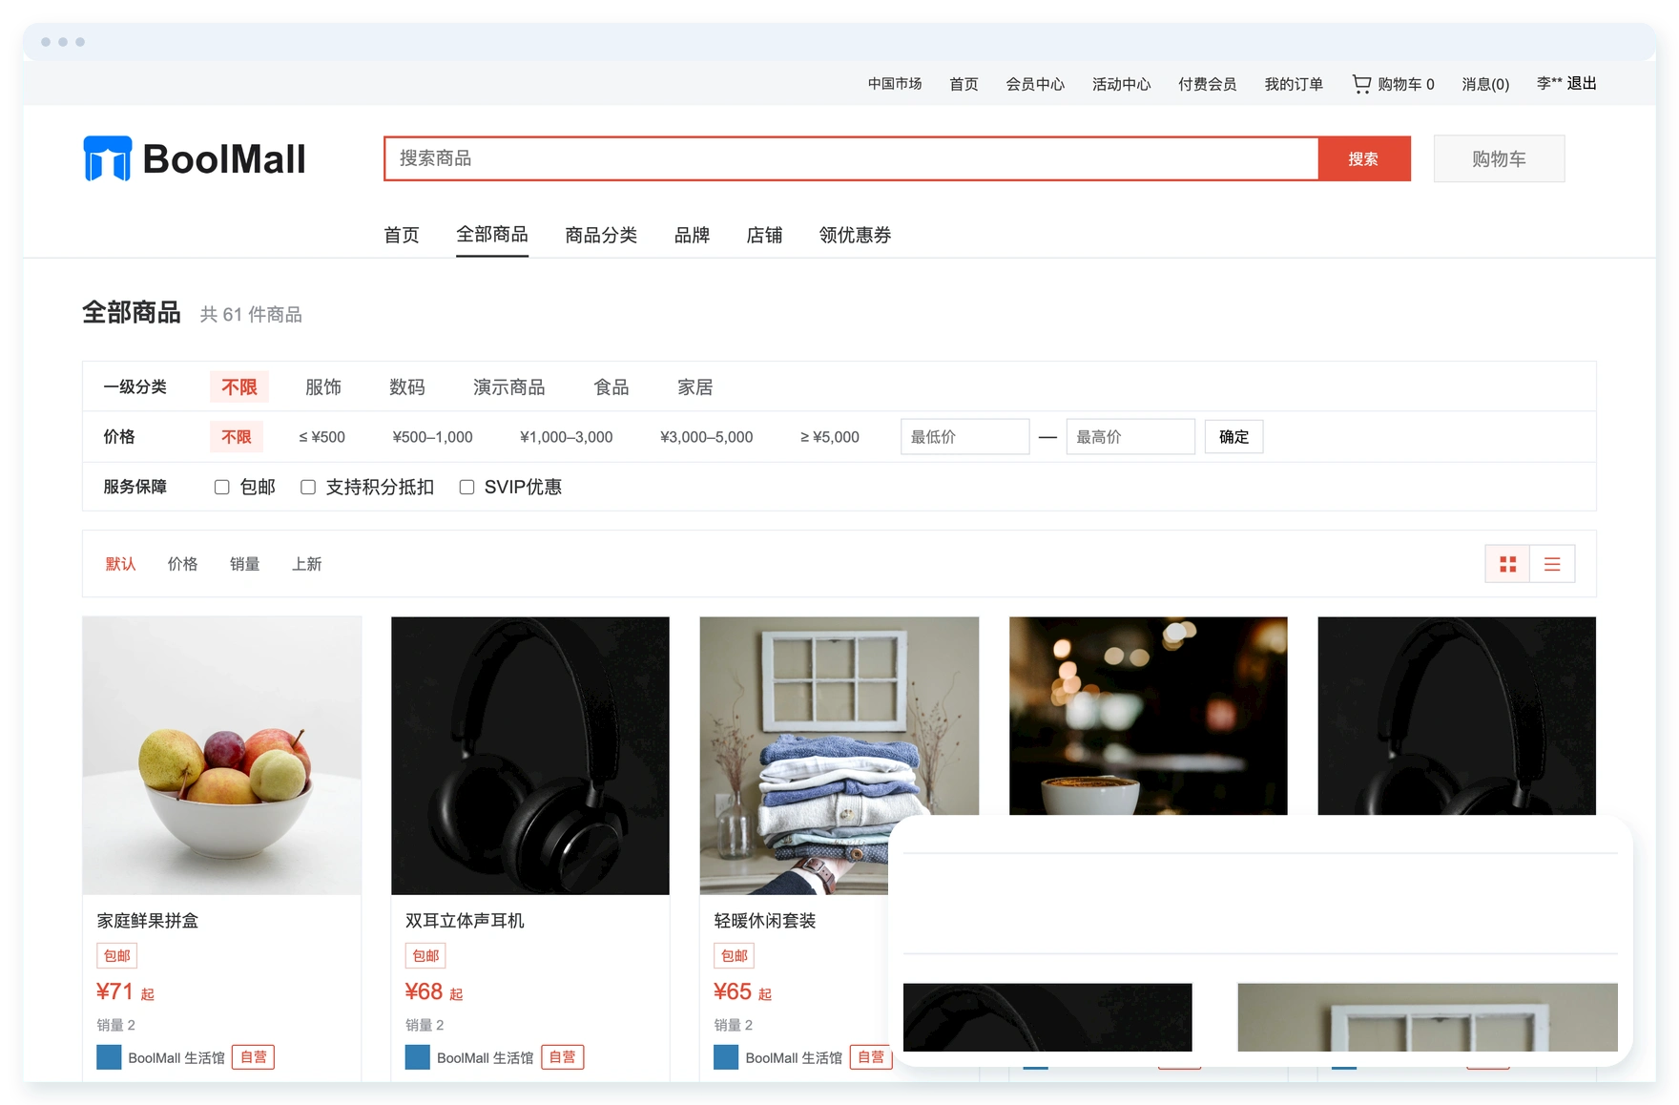The image size is (1679, 1105).
Task: Switch to grid view icon
Action: 1507,564
